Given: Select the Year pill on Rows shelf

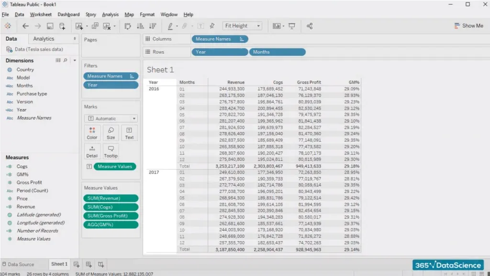Looking at the screenshot, I should [220, 52].
